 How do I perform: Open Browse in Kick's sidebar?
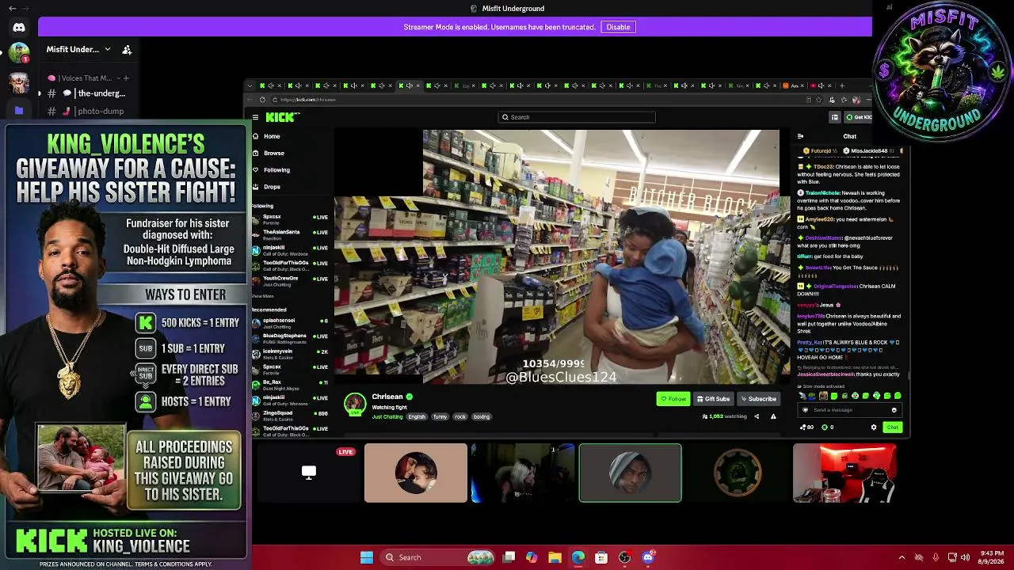tap(274, 153)
